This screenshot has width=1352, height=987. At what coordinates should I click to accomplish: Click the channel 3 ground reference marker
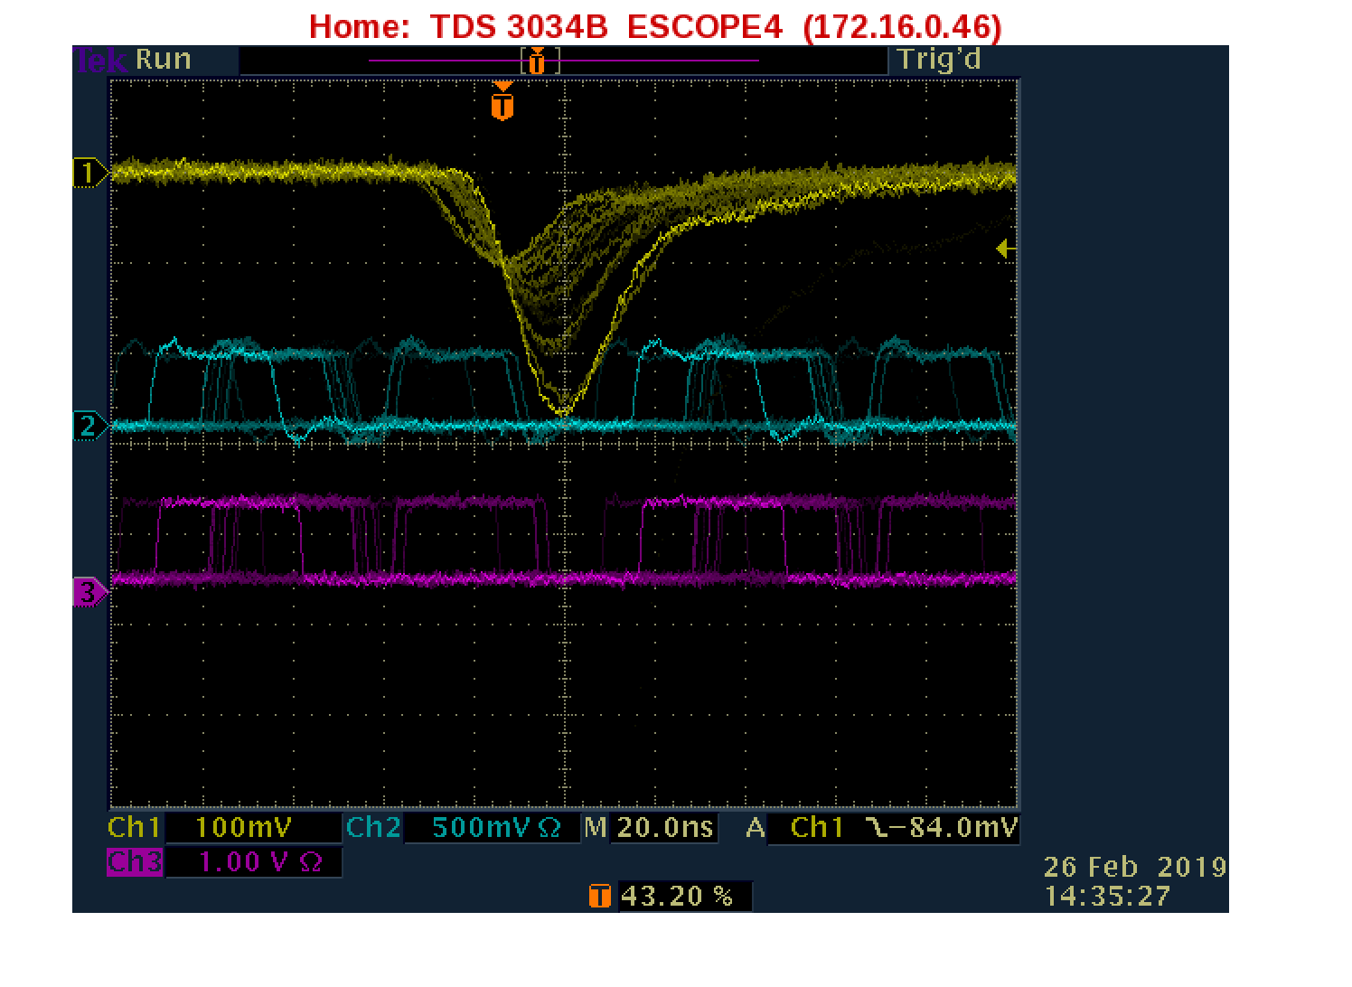(x=89, y=593)
